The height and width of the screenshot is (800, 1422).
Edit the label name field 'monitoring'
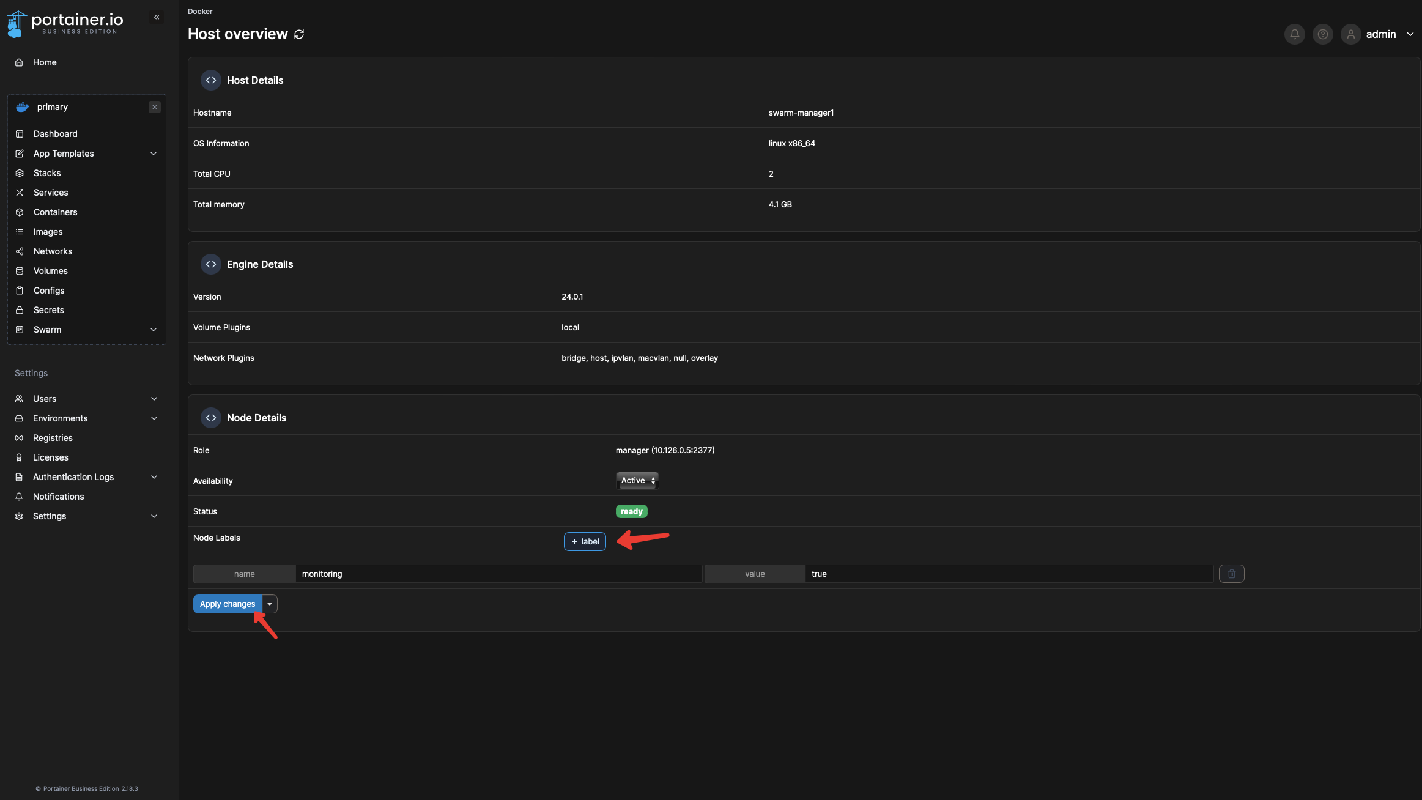tap(498, 574)
